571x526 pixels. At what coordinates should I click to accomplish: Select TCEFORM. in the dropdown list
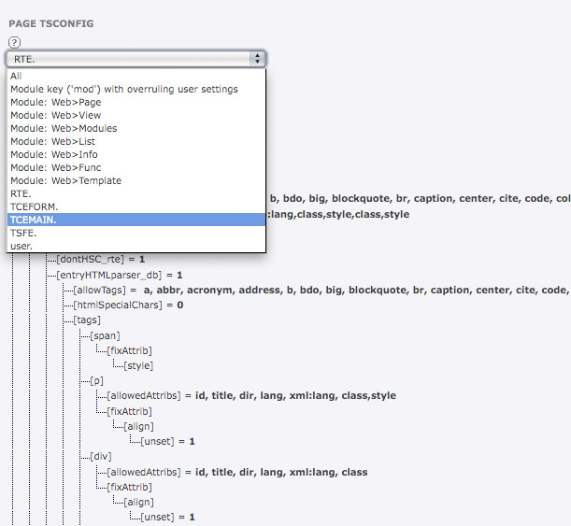click(34, 206)
